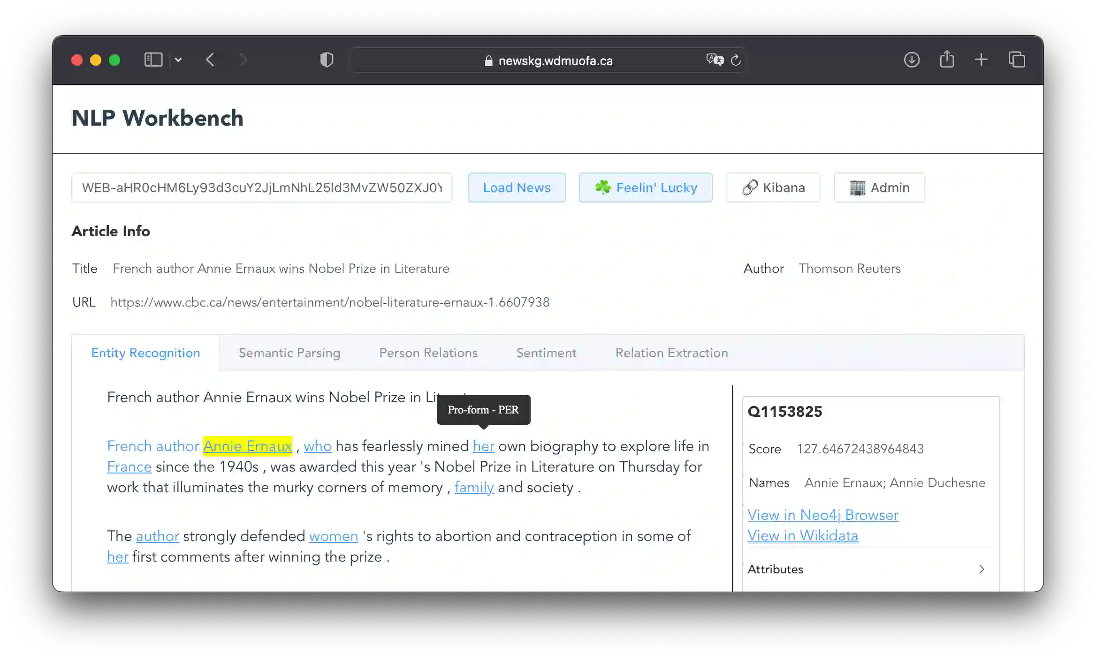The height and width of the screenshot is (661, 1096).
Task: Click the privacy shield icon
Action: click(327, 60)
